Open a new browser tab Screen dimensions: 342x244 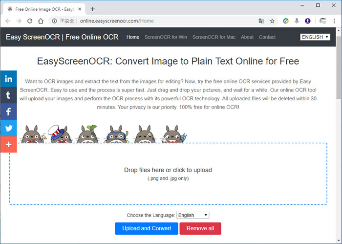tap(93, 9)
